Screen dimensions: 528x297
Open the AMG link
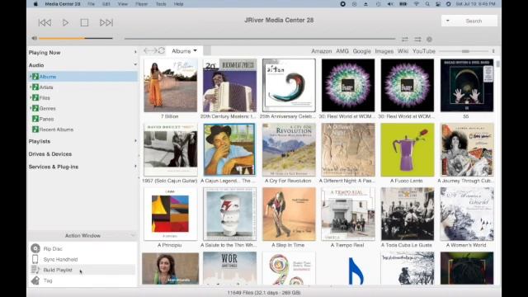[x=342, y=51]
